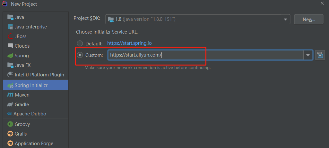Click the New Project window title
The width and height of the screenshot is (329, 148).
click(x=24, y=4)
